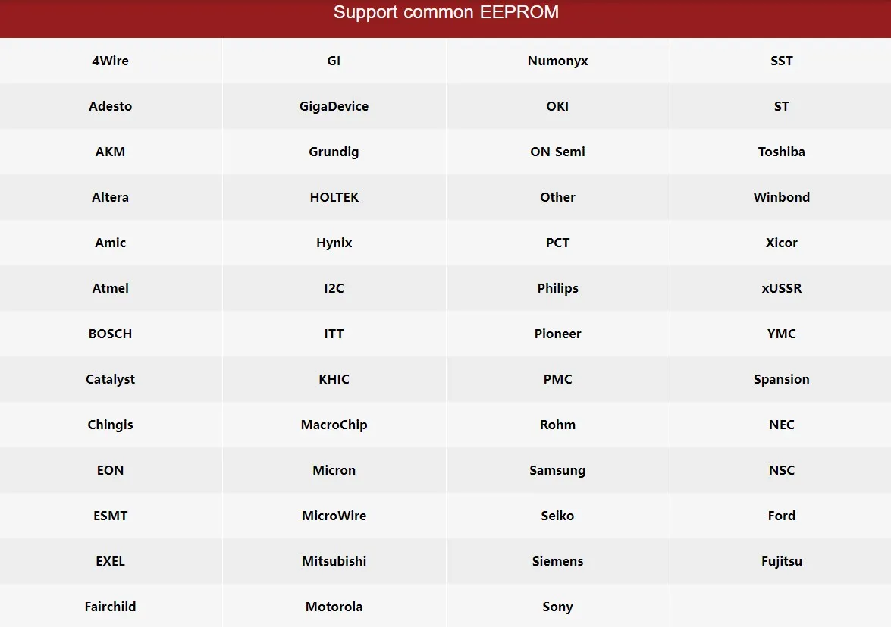Image resolution: width=891 pixels, height=627 pixels.
Task: Click the Fujitsu manufacturer cell
Action: click(x=781, y=561)
